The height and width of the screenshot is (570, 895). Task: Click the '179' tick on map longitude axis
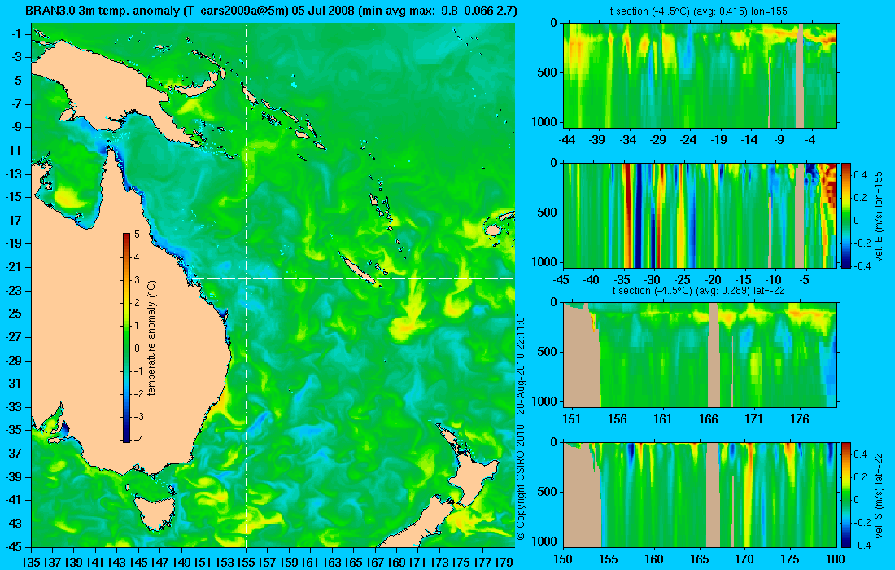point(504,562)
